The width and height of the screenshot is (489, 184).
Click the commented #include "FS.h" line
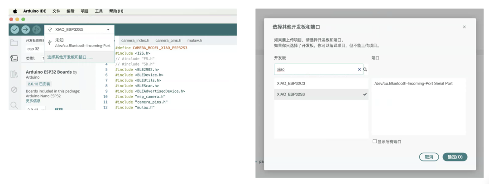point(135,58)
